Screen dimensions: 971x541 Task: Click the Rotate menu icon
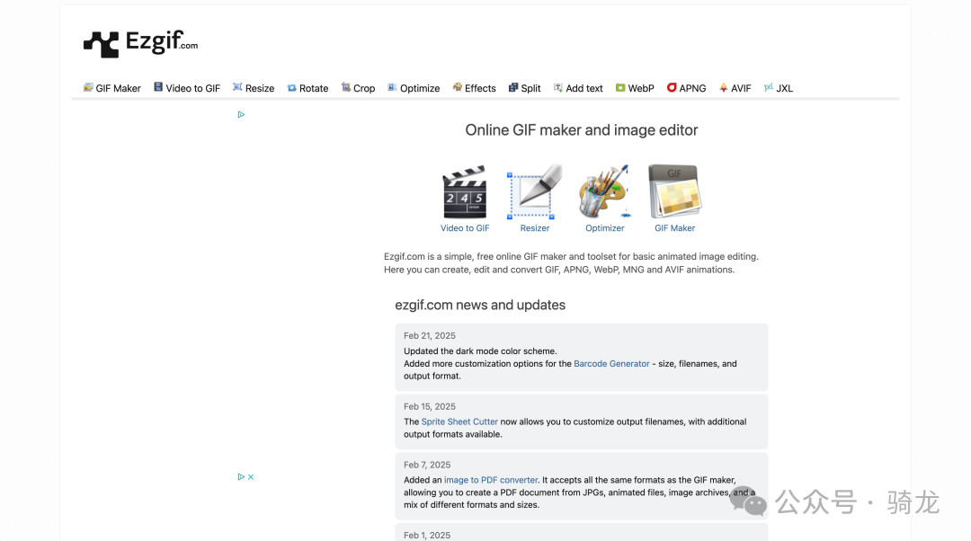[x=291, y=88]
